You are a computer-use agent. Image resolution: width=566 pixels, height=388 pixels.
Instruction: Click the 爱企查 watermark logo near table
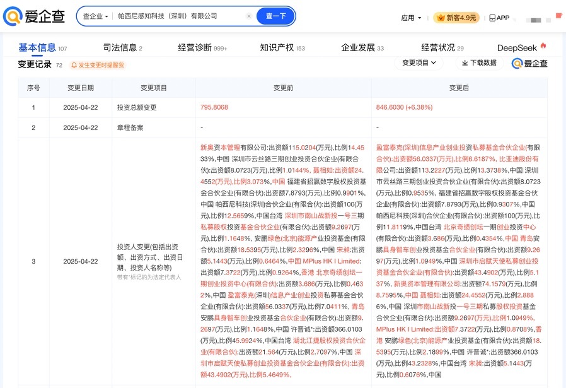click(529, 64)
